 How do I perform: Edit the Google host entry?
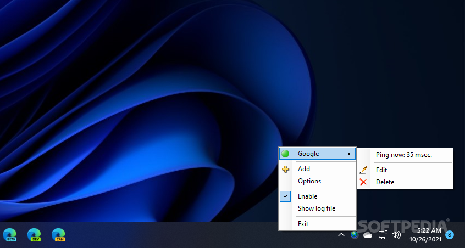[x=405, y=170]
